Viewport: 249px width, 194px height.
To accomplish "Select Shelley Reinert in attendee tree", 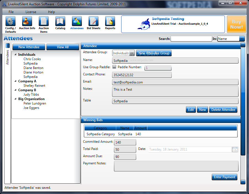I will [x=34, y=86].
